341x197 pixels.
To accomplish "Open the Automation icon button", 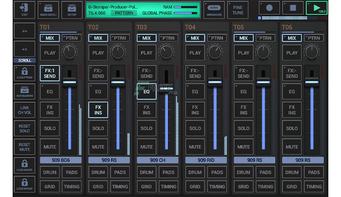I will [24, 91].
